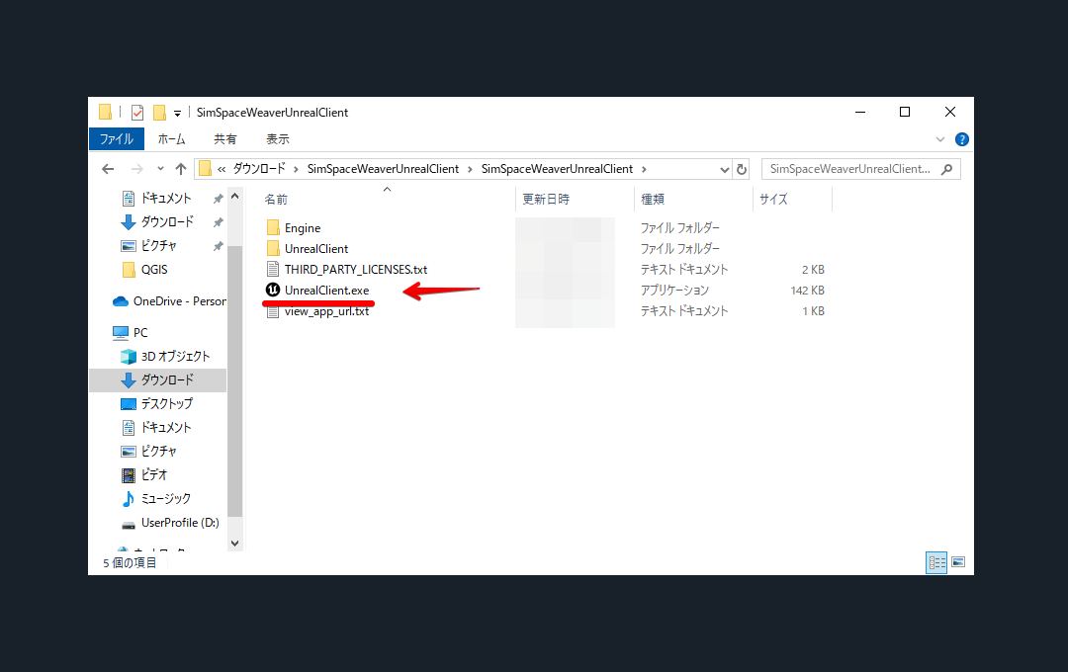
Task: Sort files by the 名前 column
Action: (x=276, y=200)
